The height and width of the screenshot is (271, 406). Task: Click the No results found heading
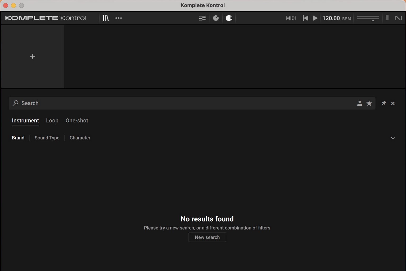click(x=207, y=219)
